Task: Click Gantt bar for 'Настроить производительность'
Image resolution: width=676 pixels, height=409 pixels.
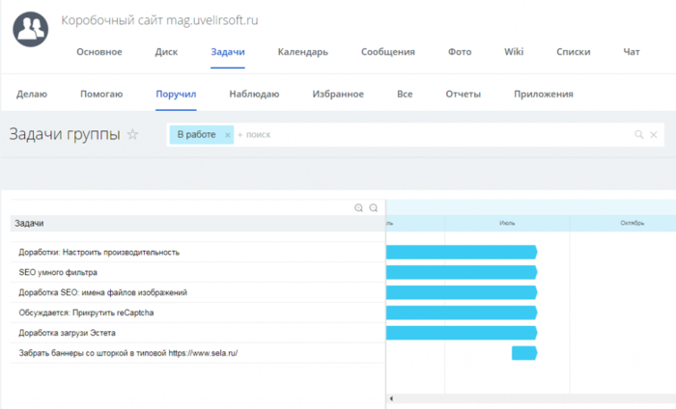Action: [x=462, y=253]
